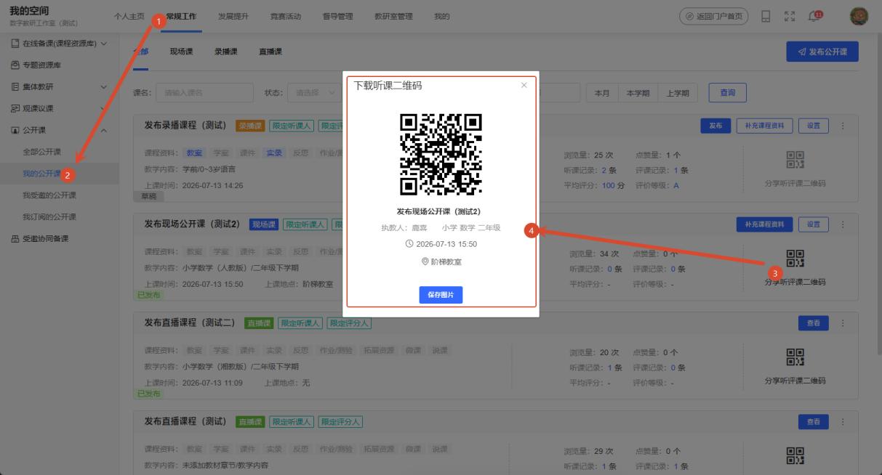Screen dimensions: 882x475
Task: Expand the 集体教研 sidebar chevron
Action: [104, 87]
